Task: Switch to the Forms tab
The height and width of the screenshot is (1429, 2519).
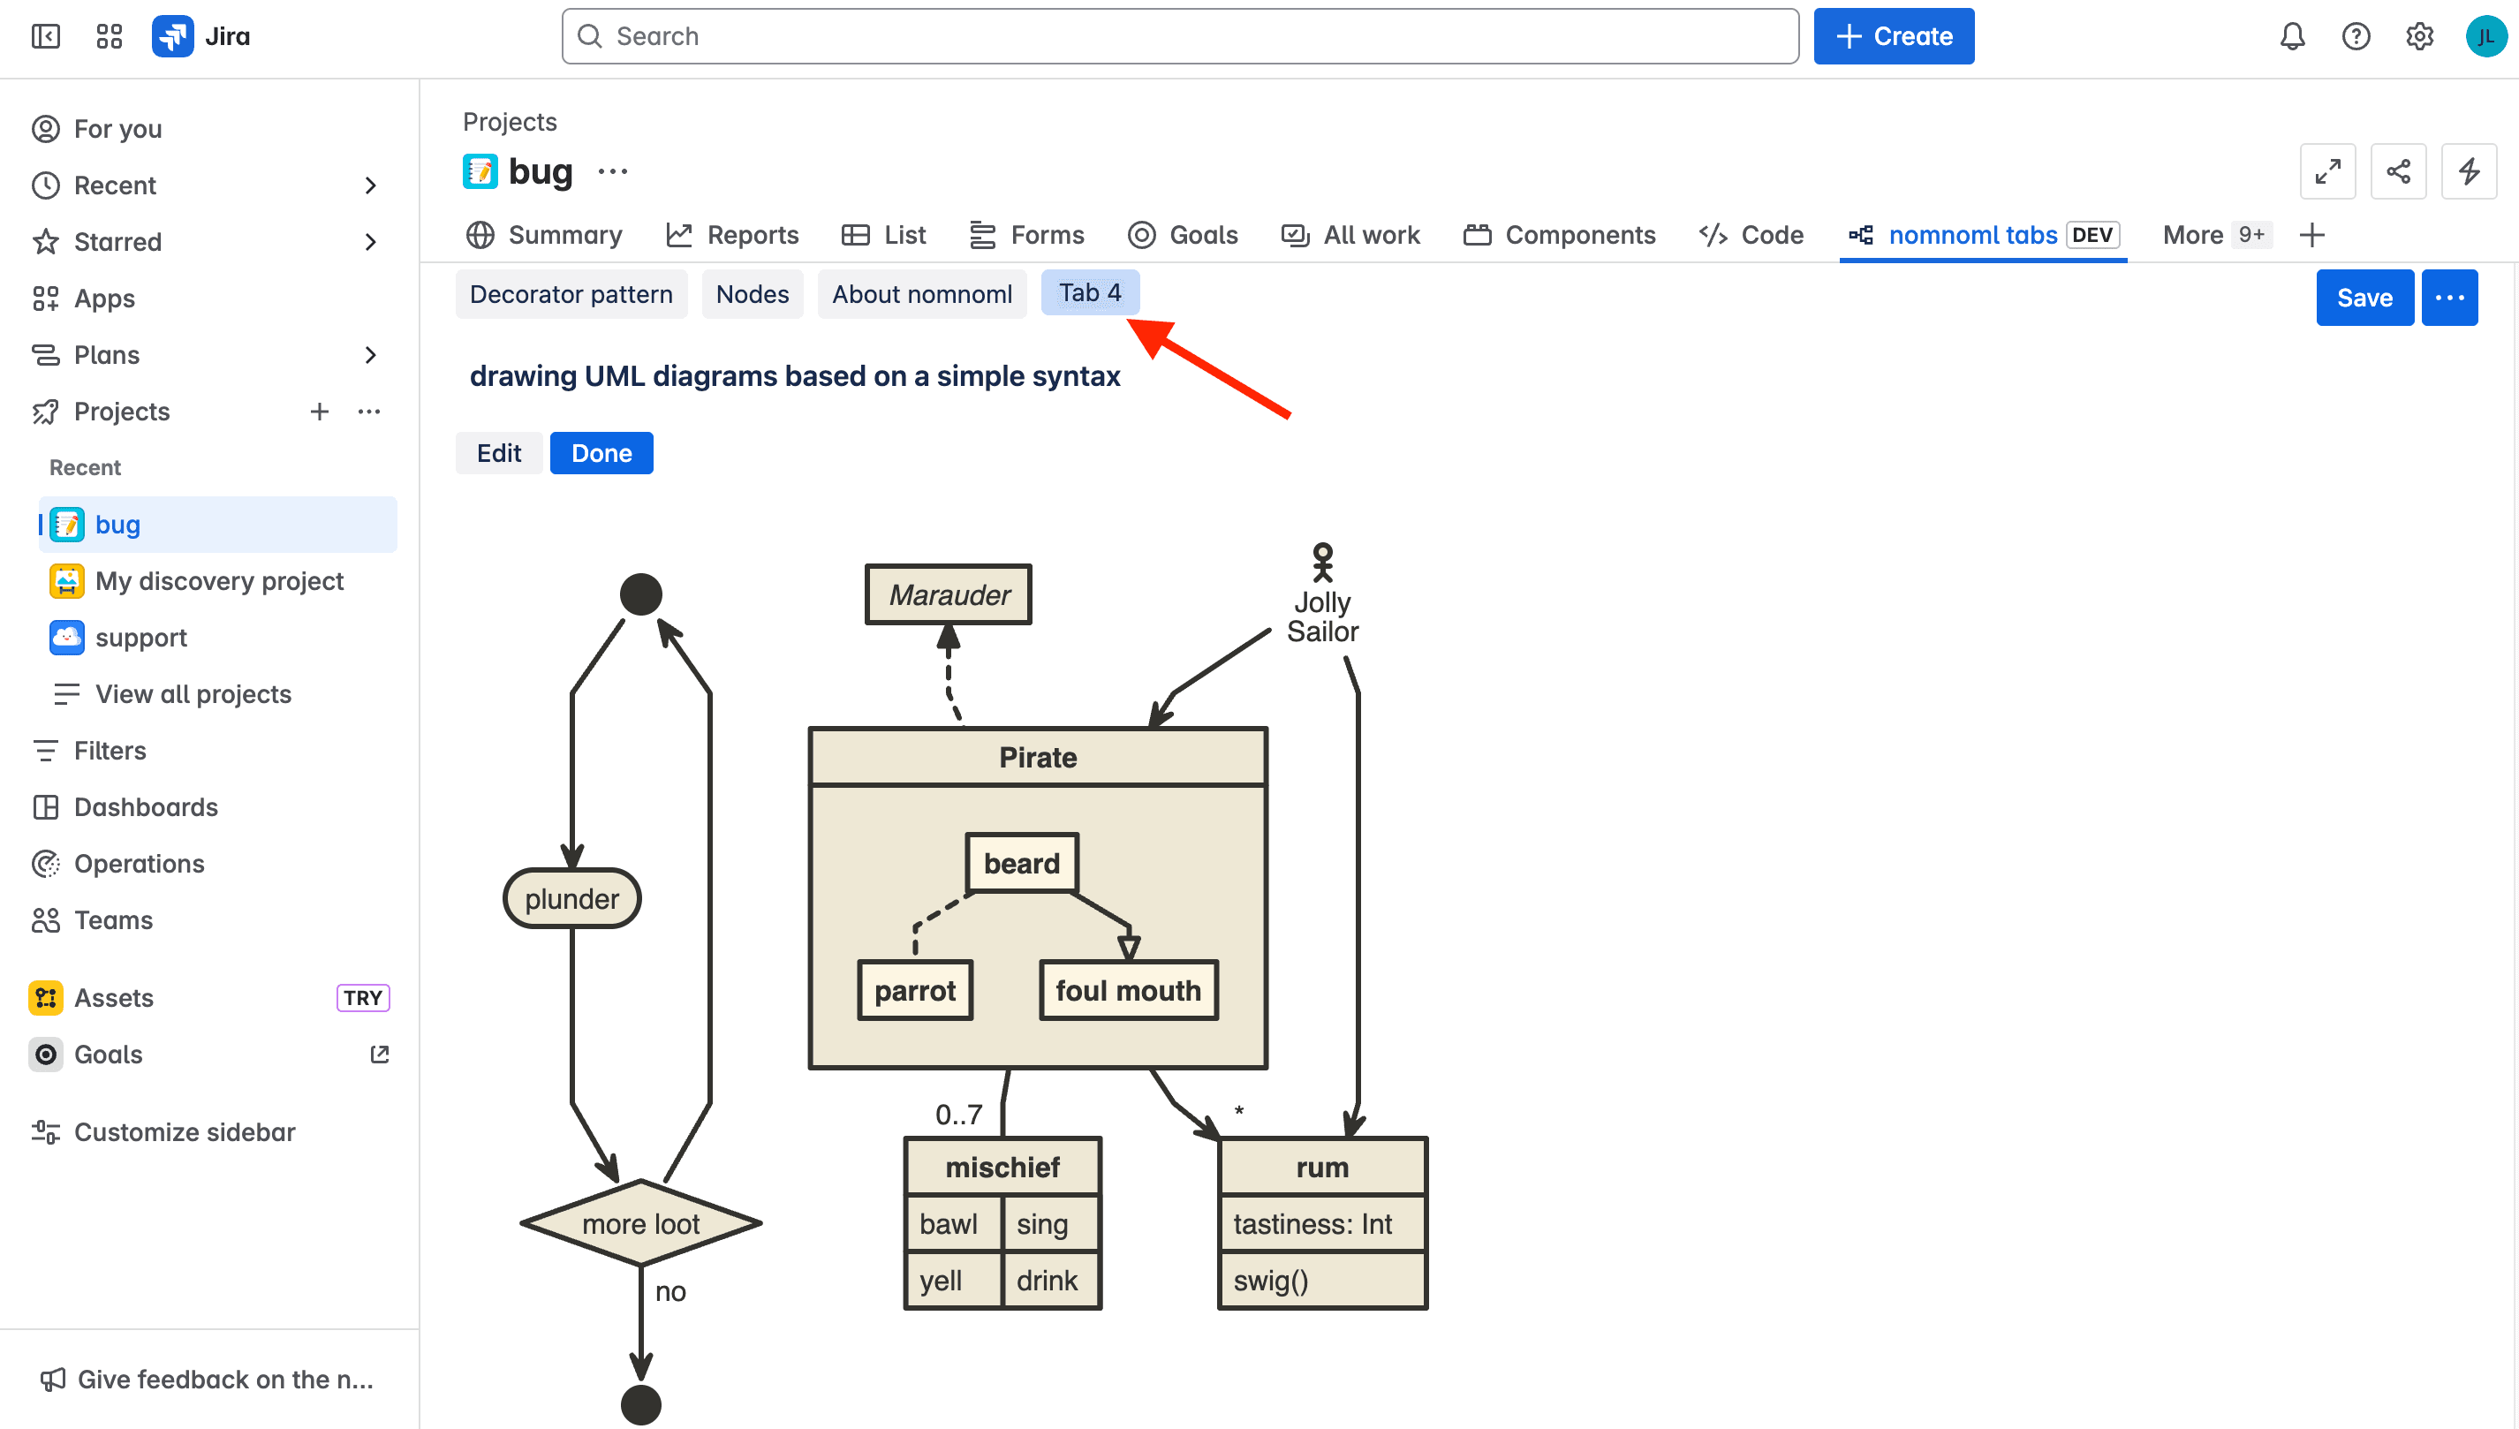Action: 1026,235
